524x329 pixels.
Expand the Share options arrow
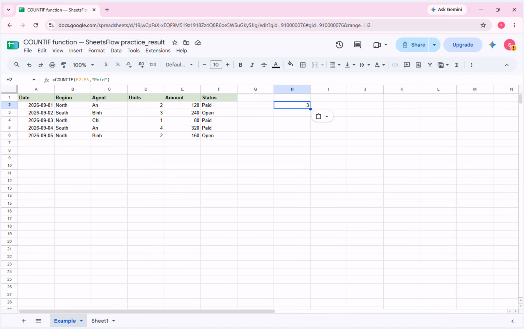pyautogui.click(x=434, y=45)
